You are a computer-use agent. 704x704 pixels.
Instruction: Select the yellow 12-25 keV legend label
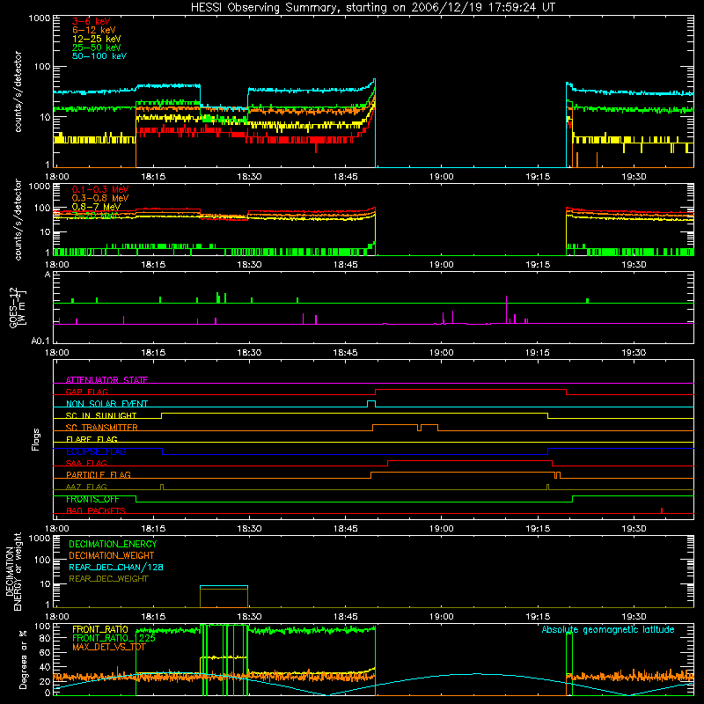coord(97,39)
